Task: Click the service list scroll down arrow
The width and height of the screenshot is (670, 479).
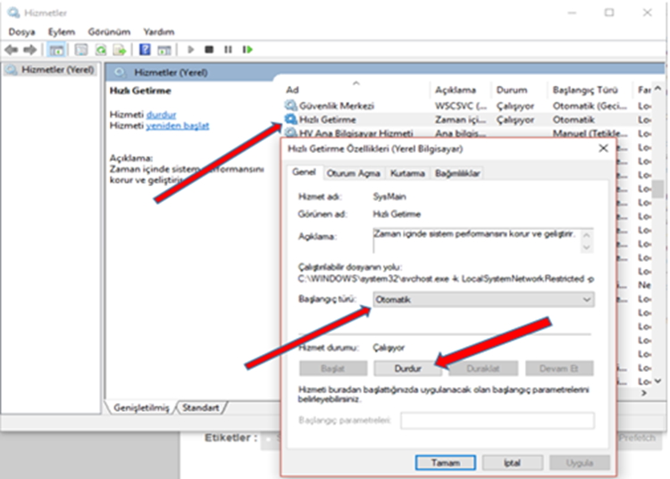Action: pos(658,381)
